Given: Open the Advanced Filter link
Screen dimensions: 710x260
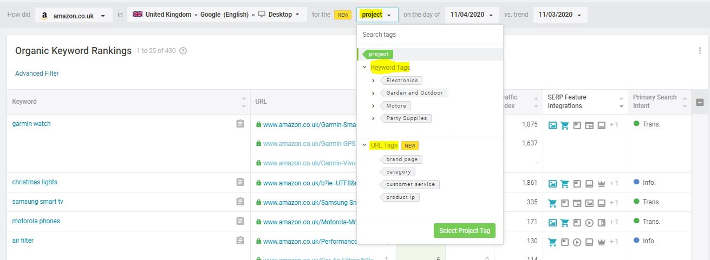Looking at the screenshot, I should pyautogui.click(x=37, y=74).
